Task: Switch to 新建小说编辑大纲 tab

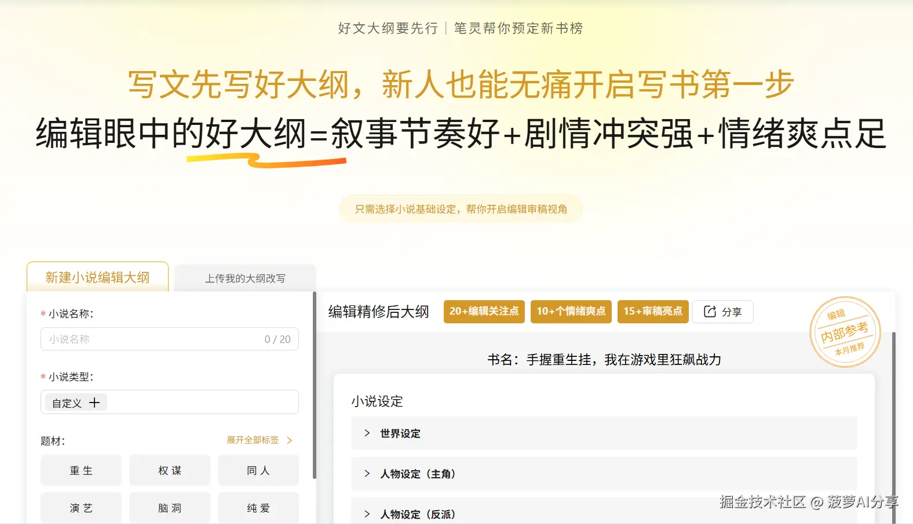Action: [x=97, y=277]
